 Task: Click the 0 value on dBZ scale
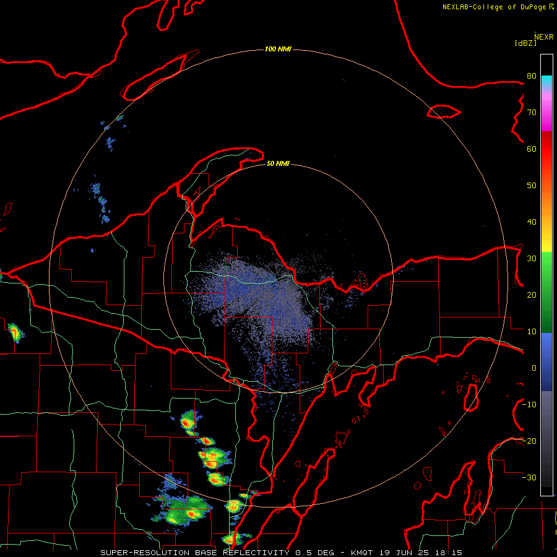click(x=534, y=368)
